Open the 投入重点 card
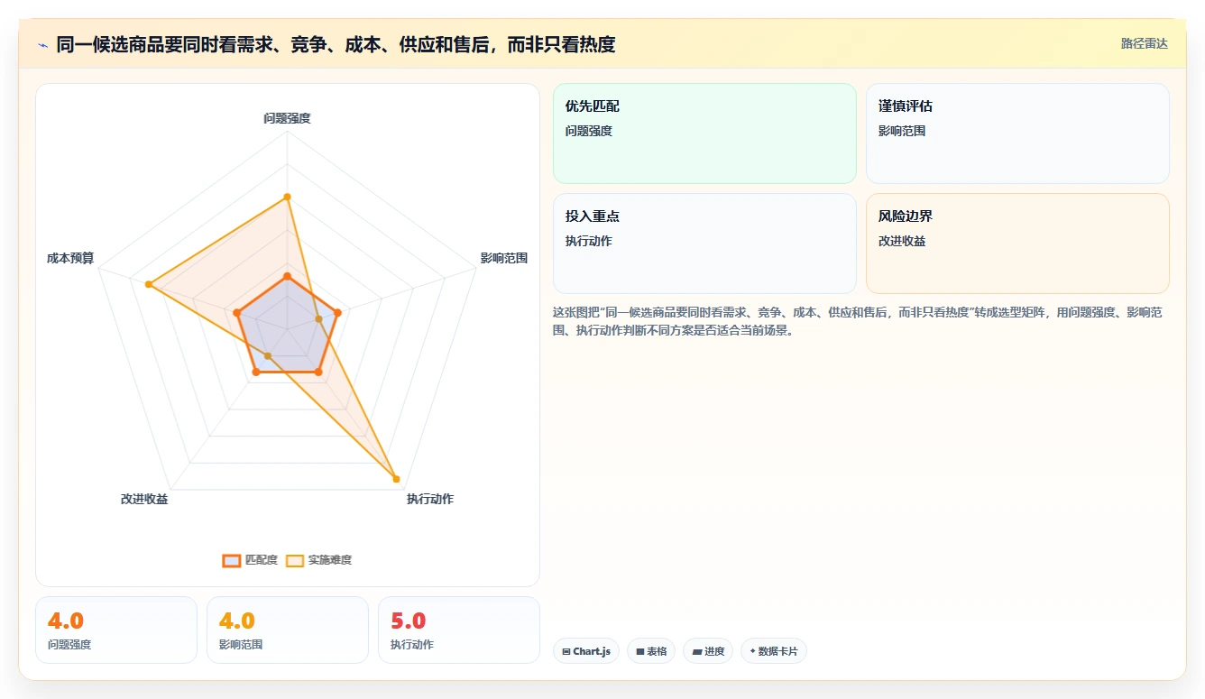This screenshot has width=1205, height=699. tap(704, 244)
